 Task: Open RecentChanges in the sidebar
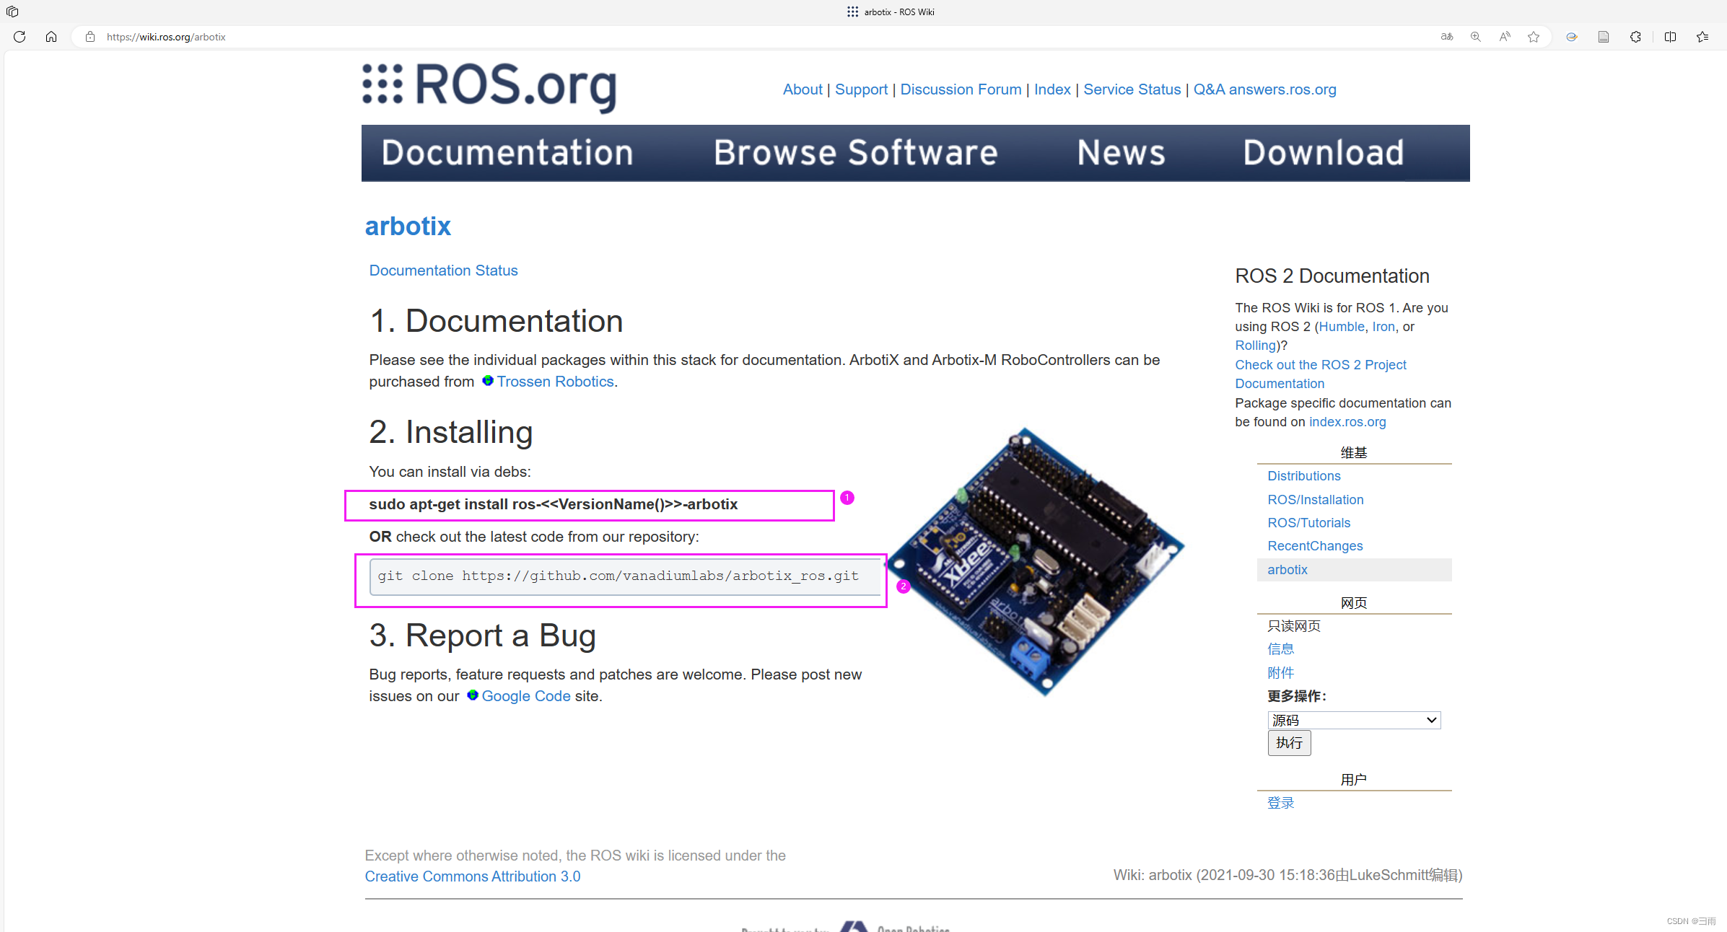coord(1315,546)
